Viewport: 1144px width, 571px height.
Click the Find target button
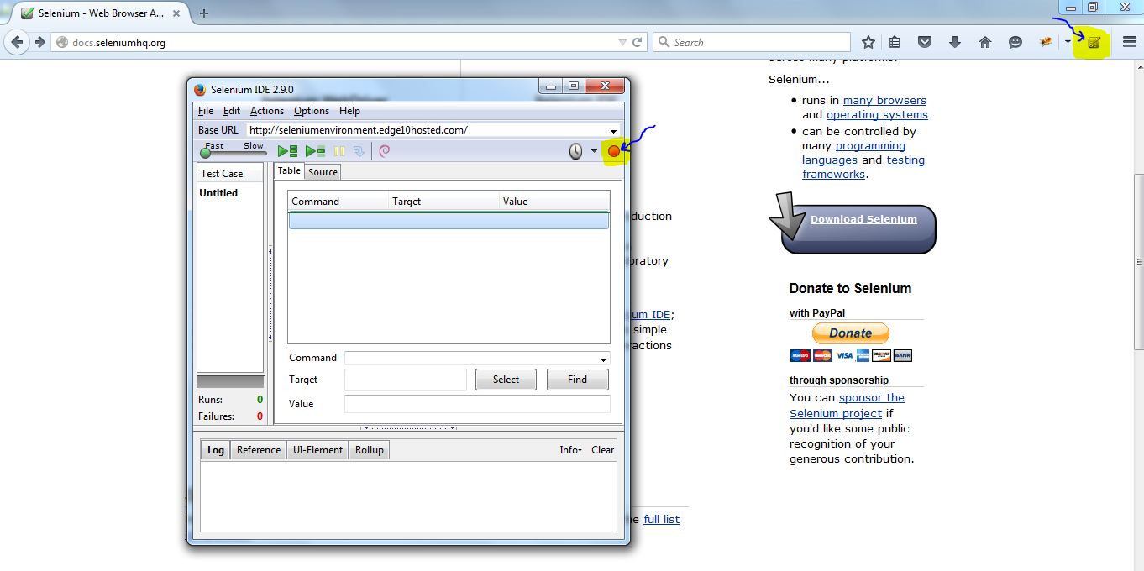578,380
